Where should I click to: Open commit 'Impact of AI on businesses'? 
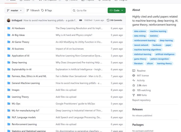[x=70, y=49]
